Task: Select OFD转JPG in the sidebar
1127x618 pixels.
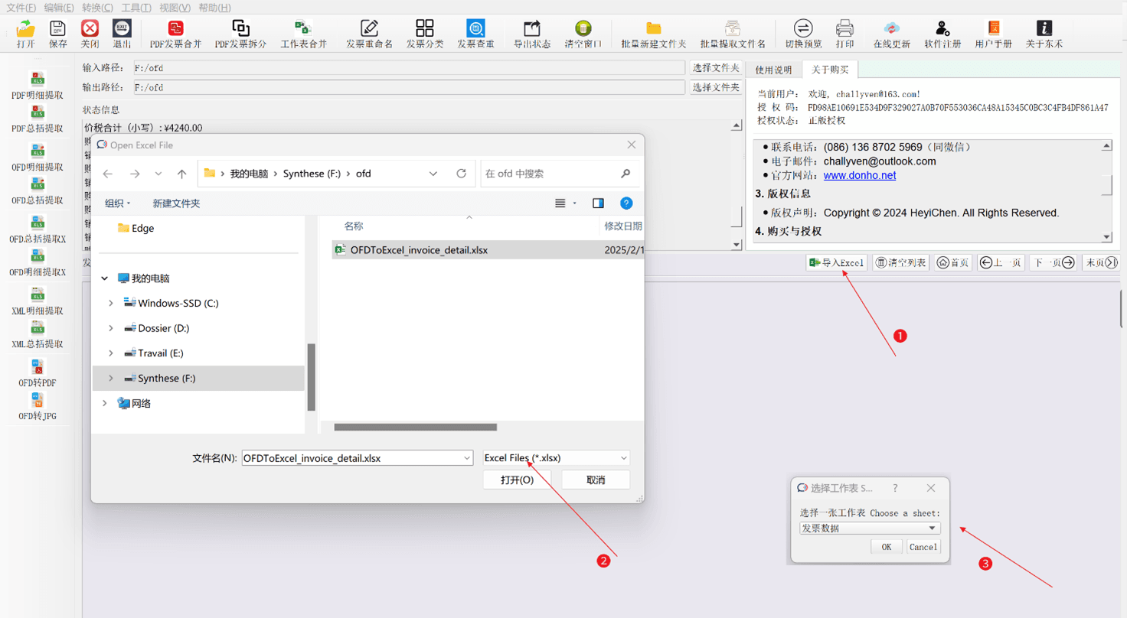Action: click(x=38, y=407)
